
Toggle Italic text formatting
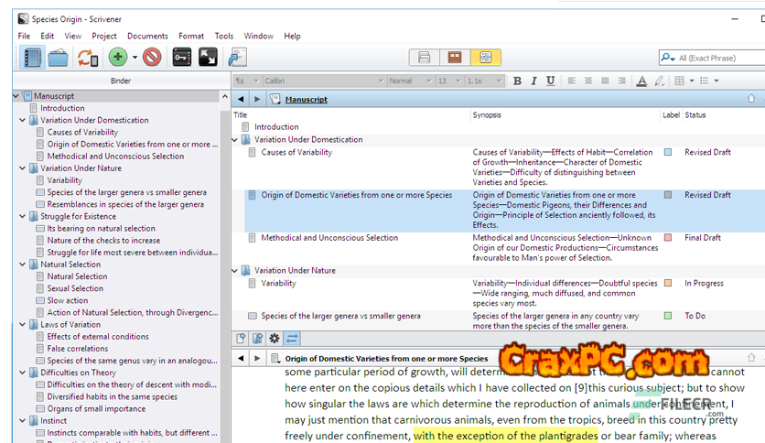tap(533, 81)
